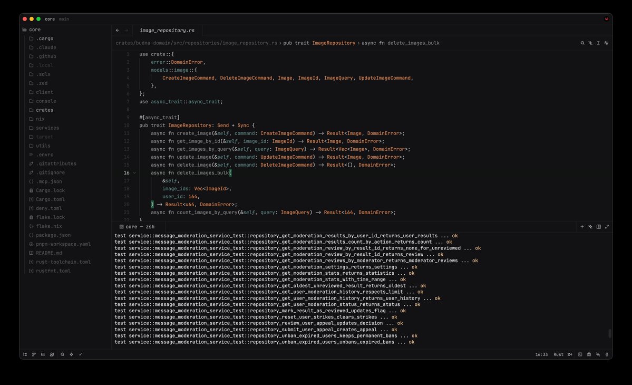
Task: Switch to image_repository.rs tab
Action: 167,30
